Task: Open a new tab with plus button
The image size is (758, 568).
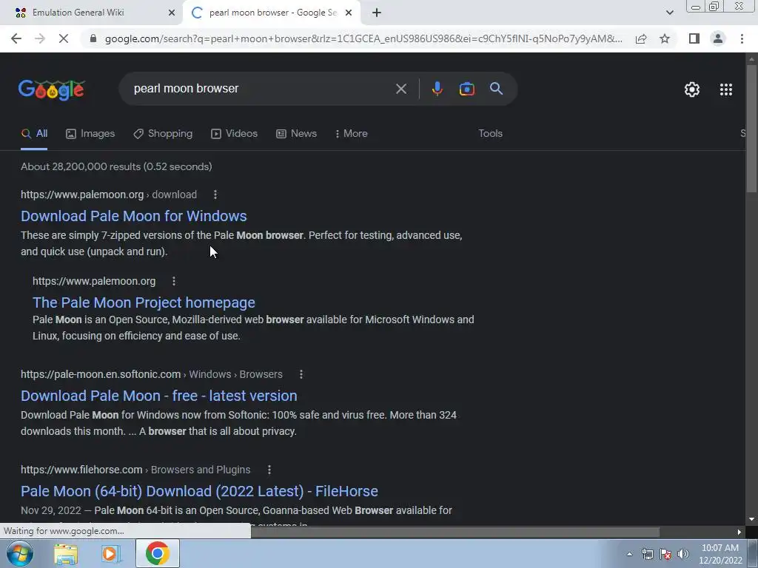Action: tap(377, 13)
